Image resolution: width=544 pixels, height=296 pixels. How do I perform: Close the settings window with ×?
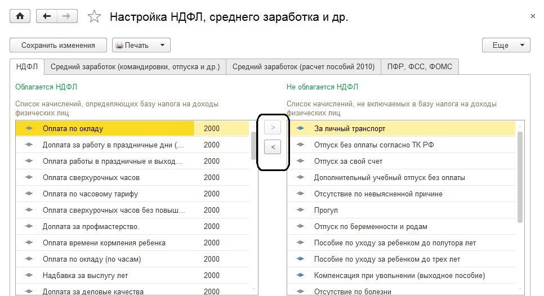[x=533, y=16]
